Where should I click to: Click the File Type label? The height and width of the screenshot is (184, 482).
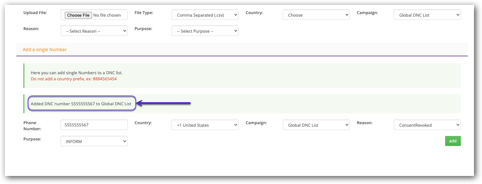click(144, 13)
